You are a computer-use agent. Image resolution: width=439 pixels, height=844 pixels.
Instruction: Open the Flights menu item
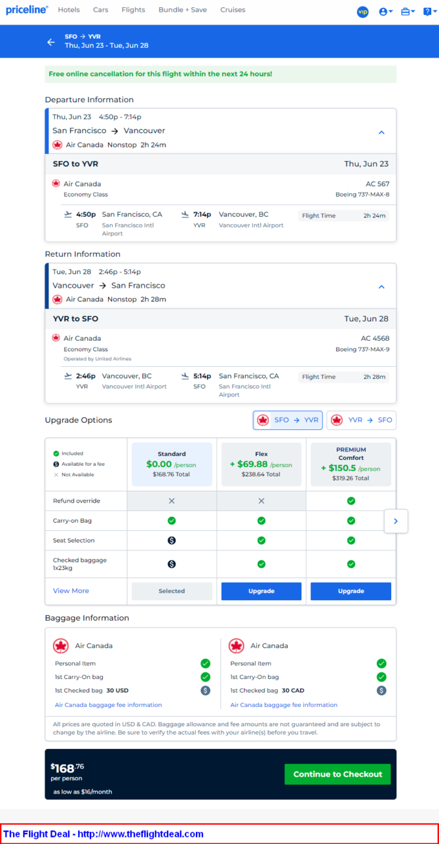tap(133, 10)
